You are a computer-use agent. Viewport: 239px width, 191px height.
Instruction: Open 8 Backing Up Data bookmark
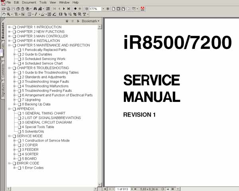click(x=36, y=104)
